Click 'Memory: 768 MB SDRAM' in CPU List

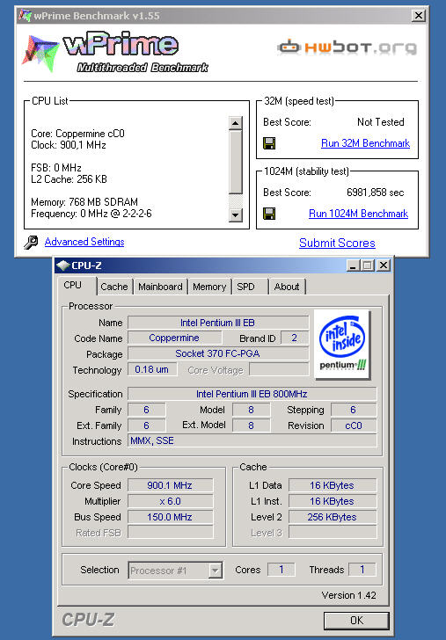tap(84, 201)
